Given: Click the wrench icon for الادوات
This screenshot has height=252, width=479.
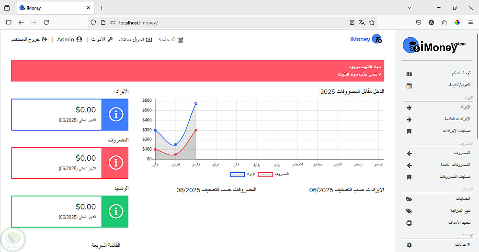Looking at the screenshot, I should (x=110, y=39).
